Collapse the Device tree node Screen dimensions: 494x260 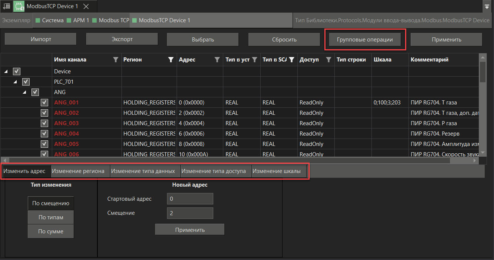(6, 71)
